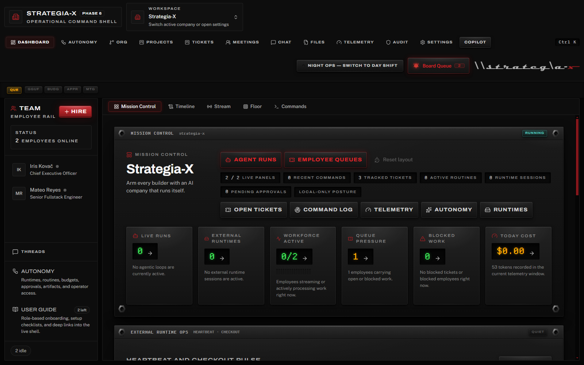Switch to the Stream tab
Screen dimensions: 584x365
(x=219, y=107)
